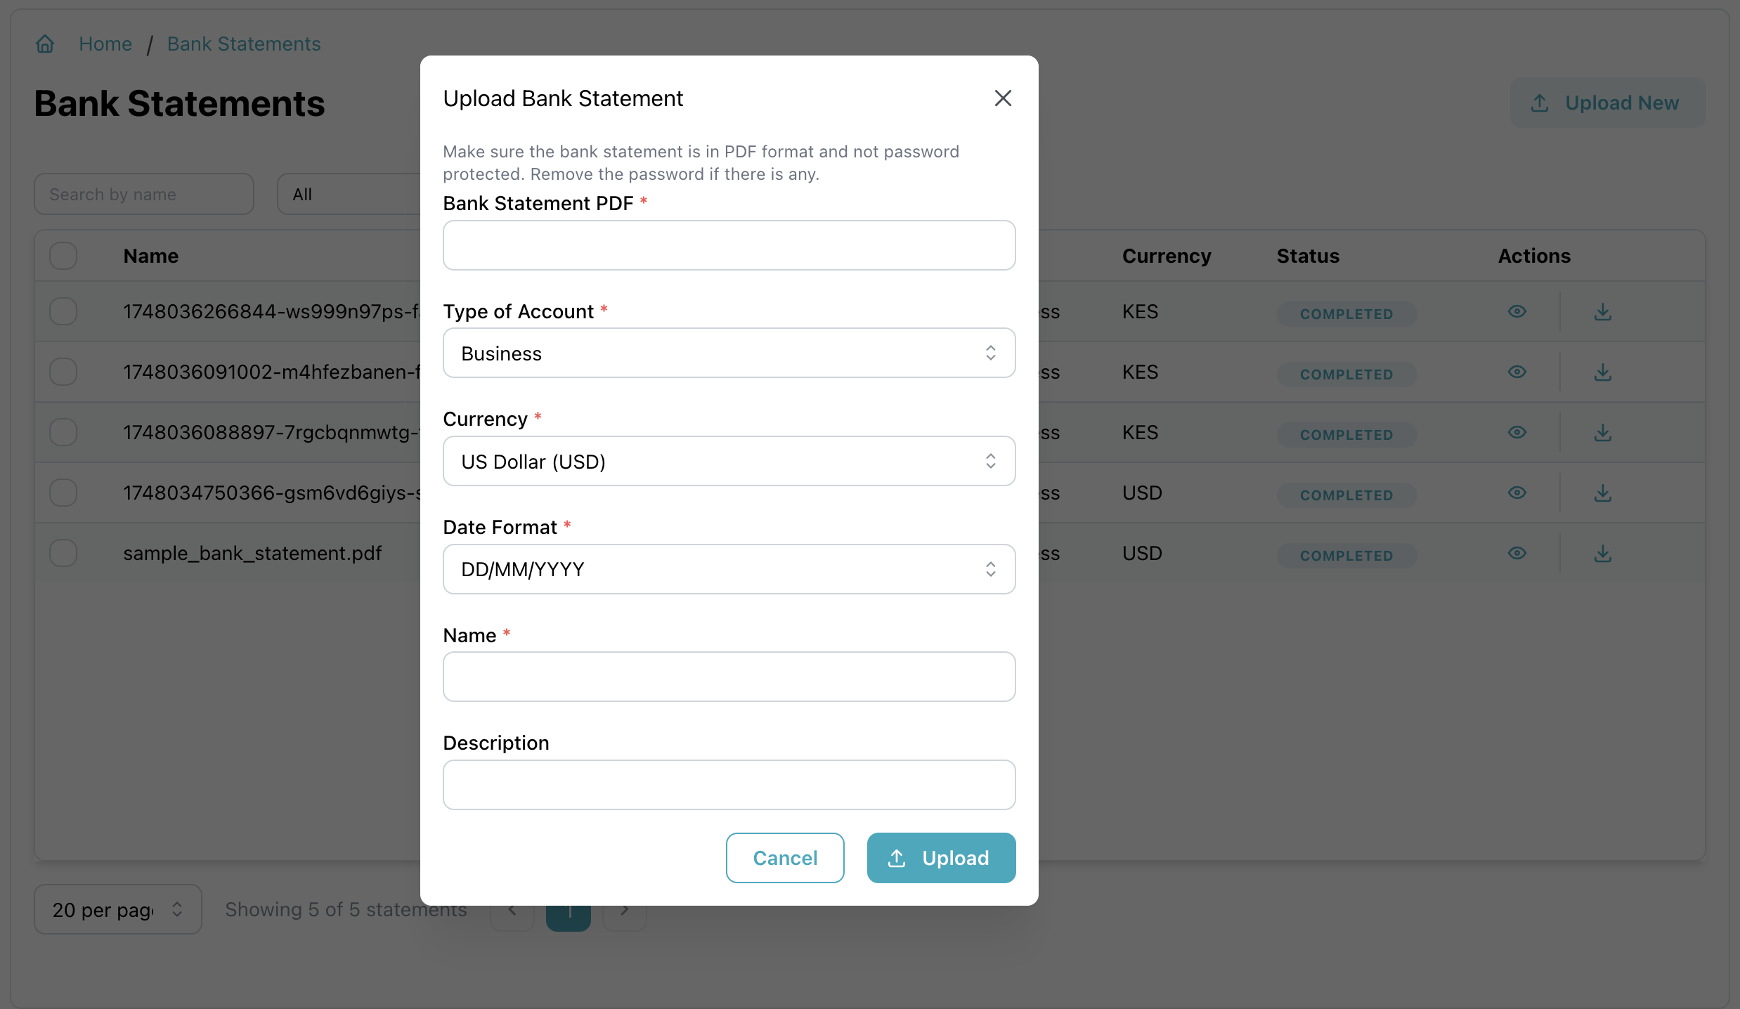Open the eye preview for 1748034750366-gsm6vd6giys
Image resolution: width=1740 pixels, height=1009 pixels.
point(1517,493)
